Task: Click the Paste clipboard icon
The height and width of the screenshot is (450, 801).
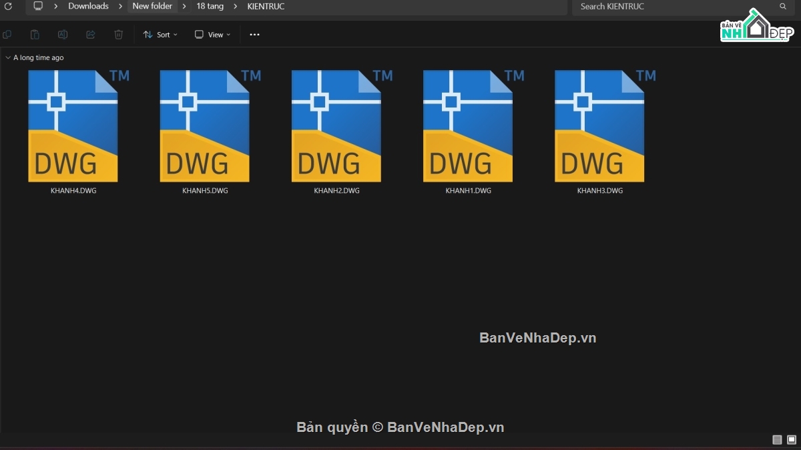Action: (x=35, y=35)
